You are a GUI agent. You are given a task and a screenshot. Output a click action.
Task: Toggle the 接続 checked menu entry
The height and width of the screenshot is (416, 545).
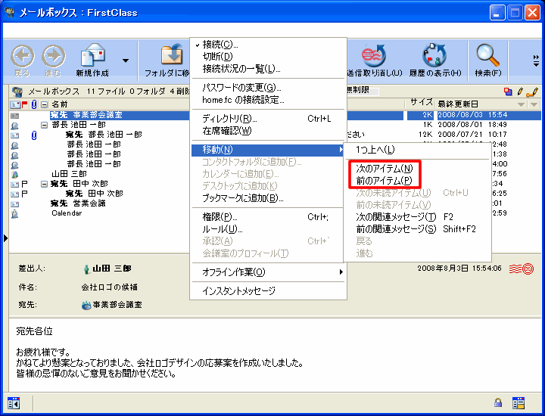coord(220,45)
